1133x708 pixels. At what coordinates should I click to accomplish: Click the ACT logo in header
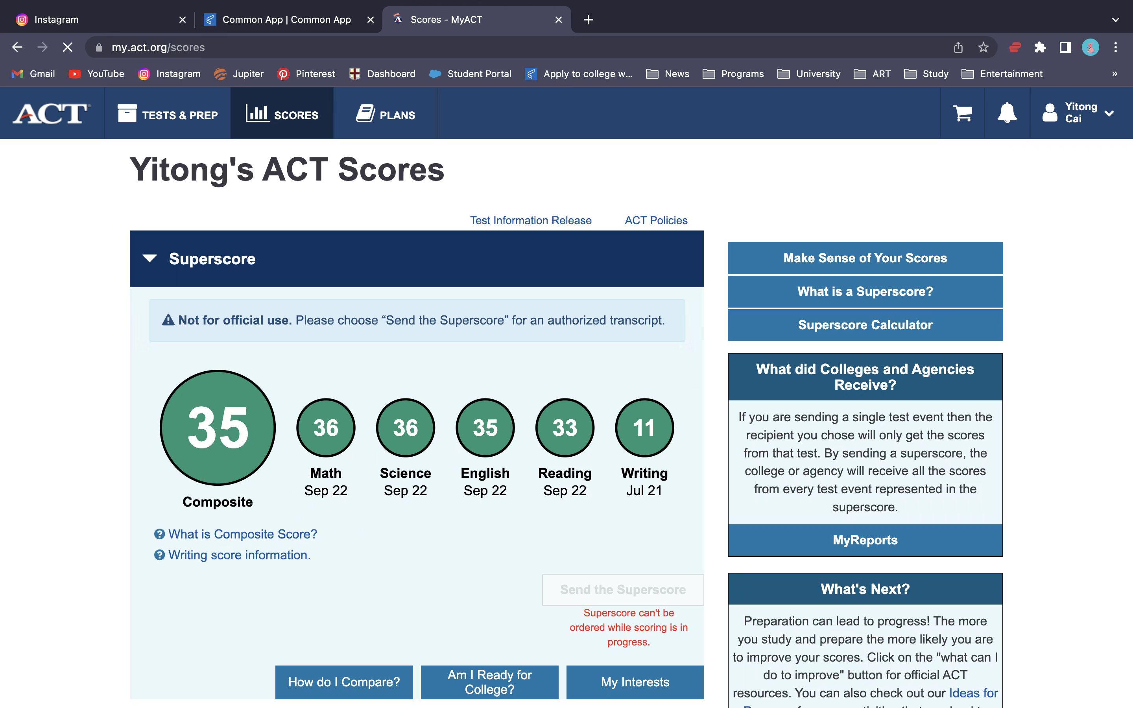tap(52, 114)
